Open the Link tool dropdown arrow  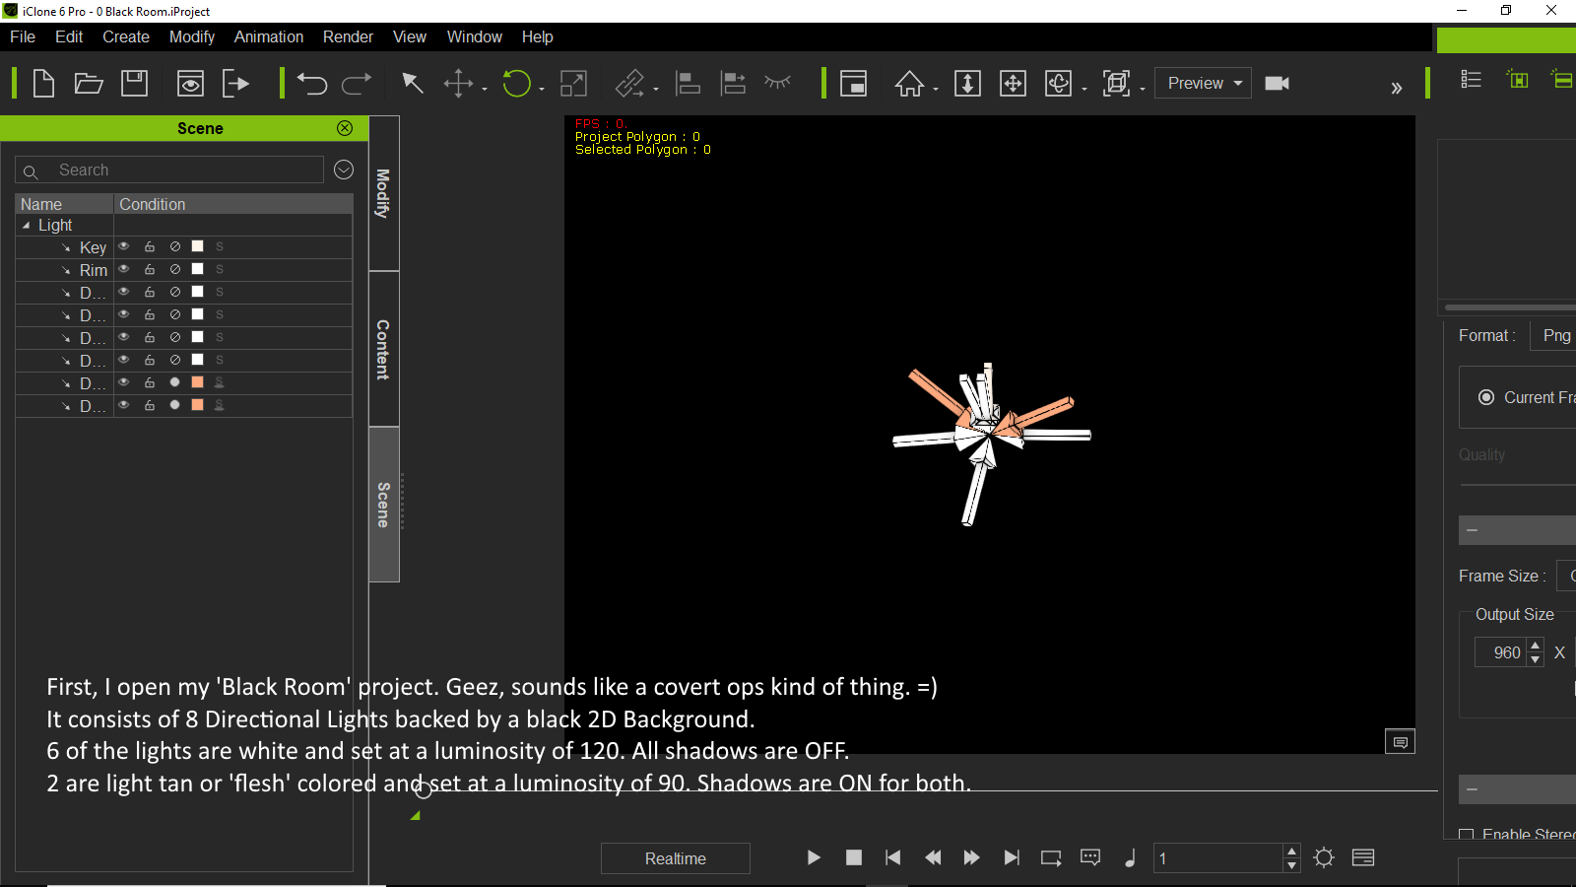pyautogui.click(x=656, y=90)
